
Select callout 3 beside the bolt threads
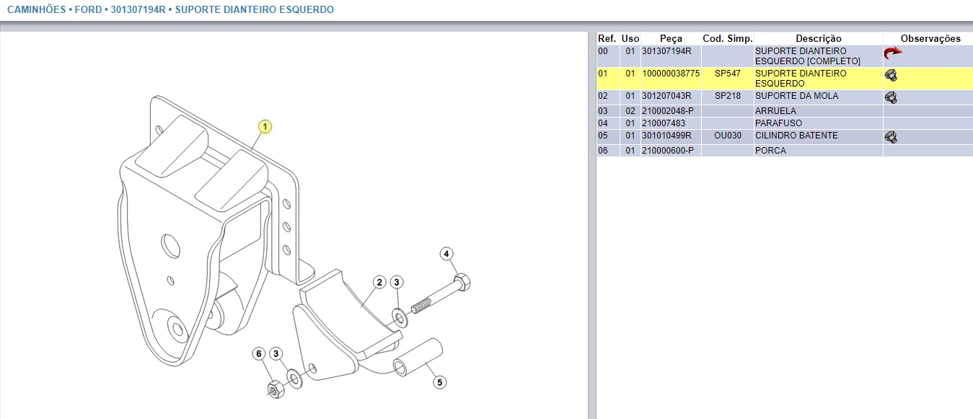pyautogui.click(x=397, y=282)
